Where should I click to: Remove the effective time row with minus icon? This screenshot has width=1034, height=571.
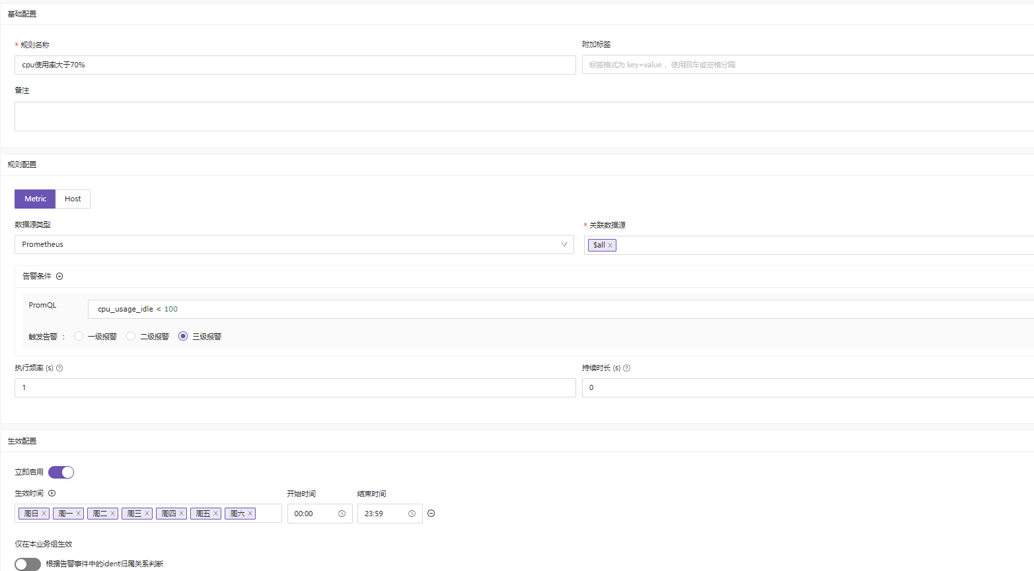click(431, 514)
